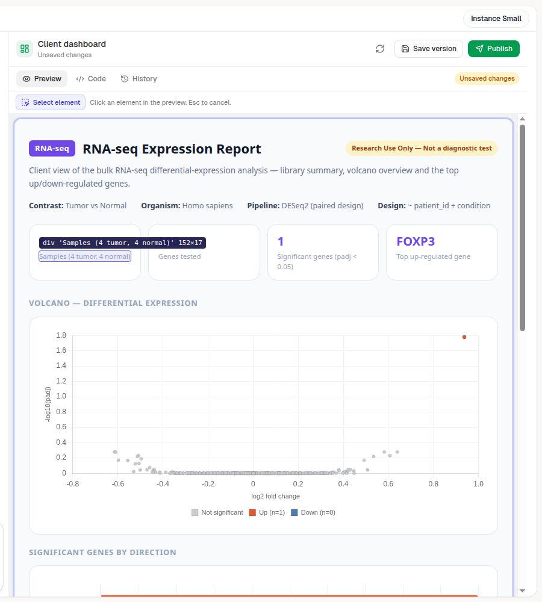Select the Significant genes stat card

click(323, 252)
